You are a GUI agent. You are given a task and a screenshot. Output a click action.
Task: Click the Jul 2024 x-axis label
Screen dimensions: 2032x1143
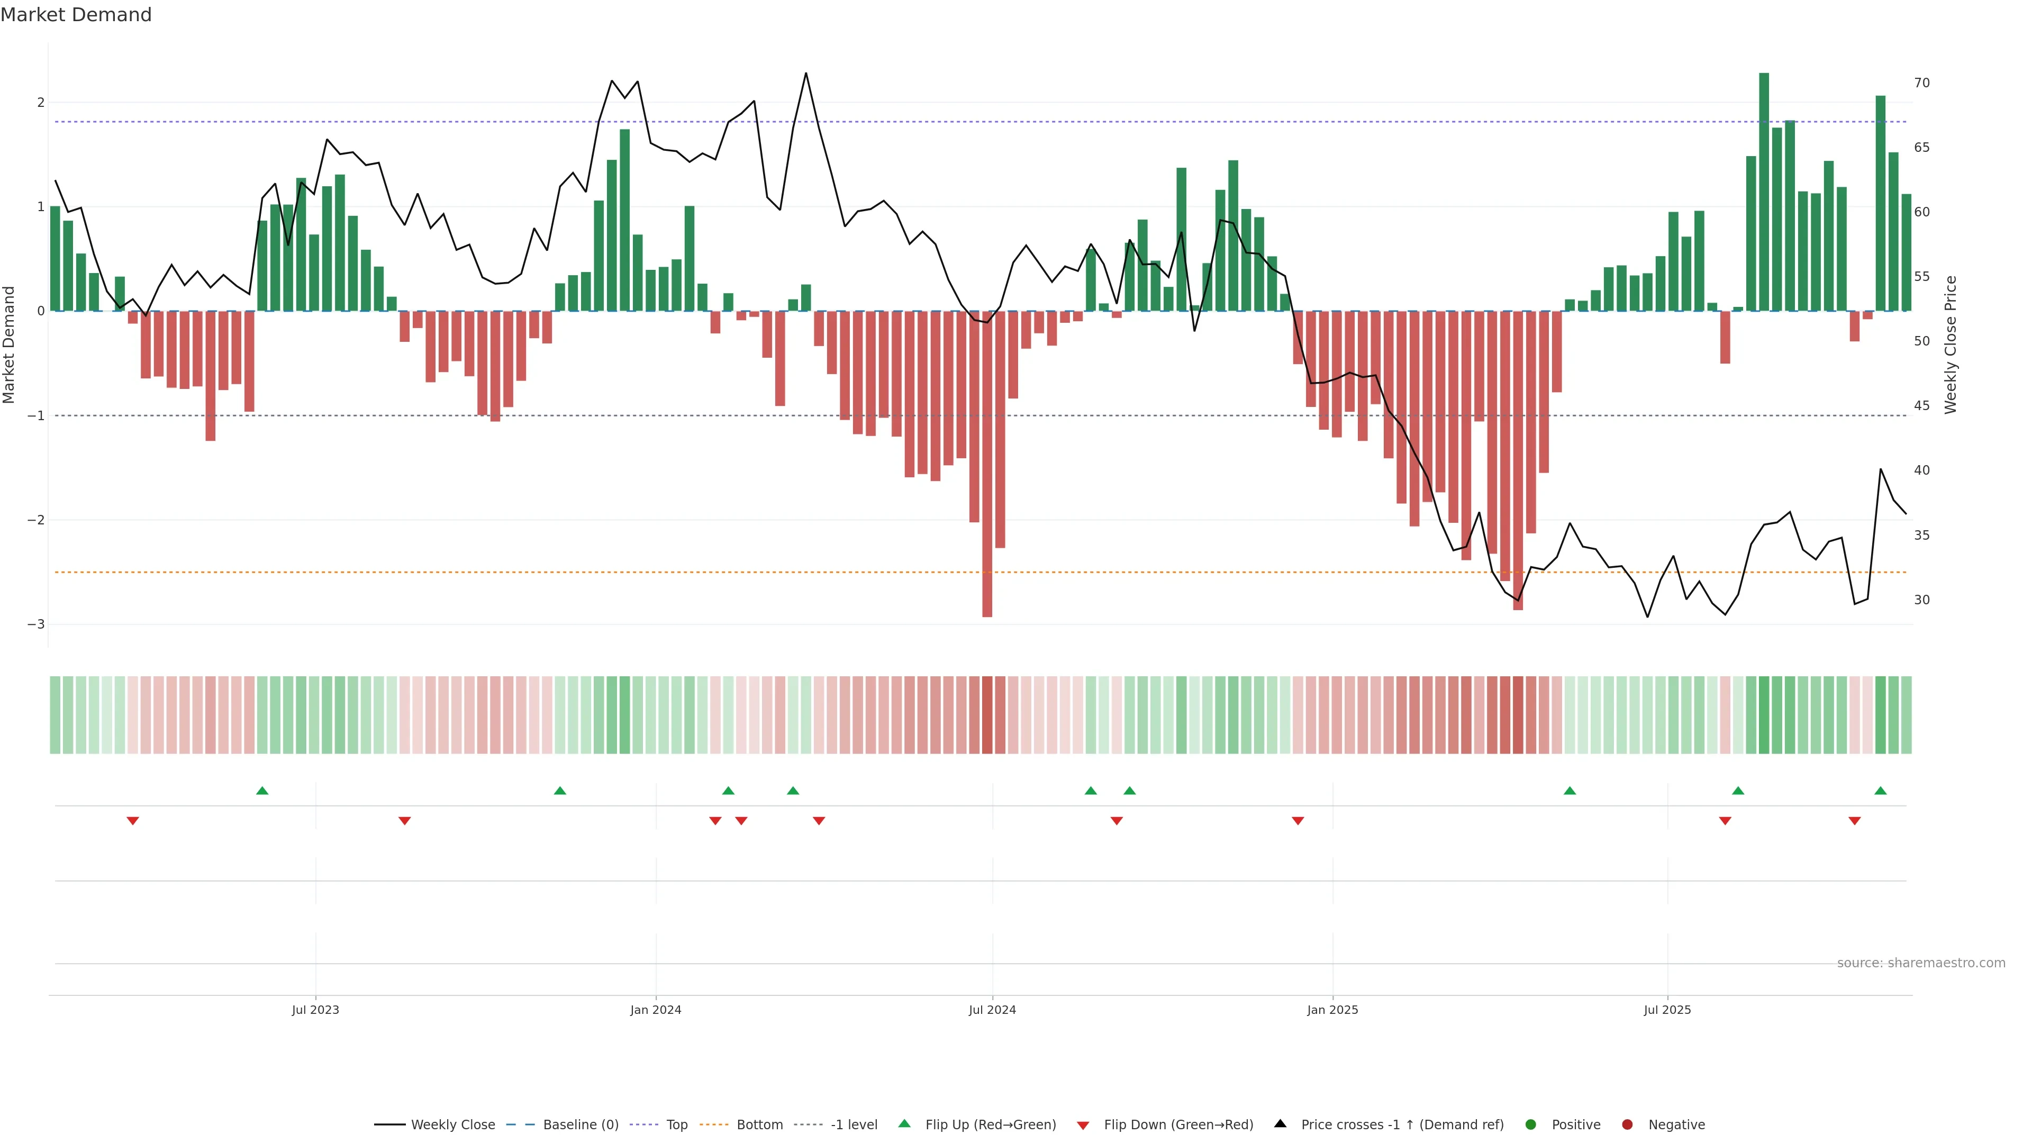992,1010
